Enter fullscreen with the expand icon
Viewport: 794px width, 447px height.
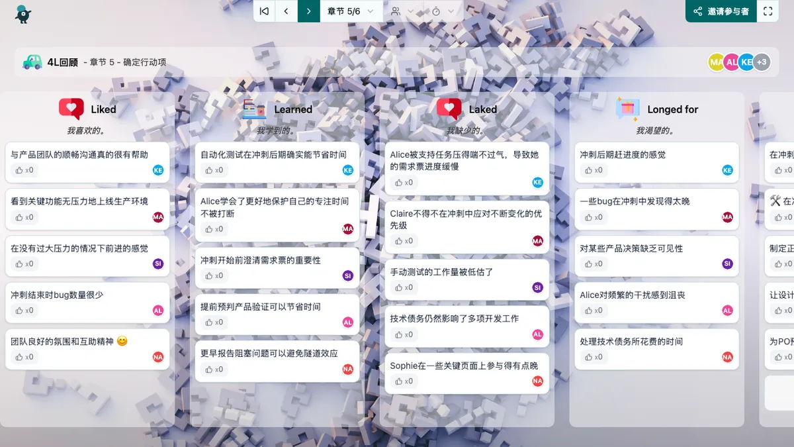coord(768,11)
